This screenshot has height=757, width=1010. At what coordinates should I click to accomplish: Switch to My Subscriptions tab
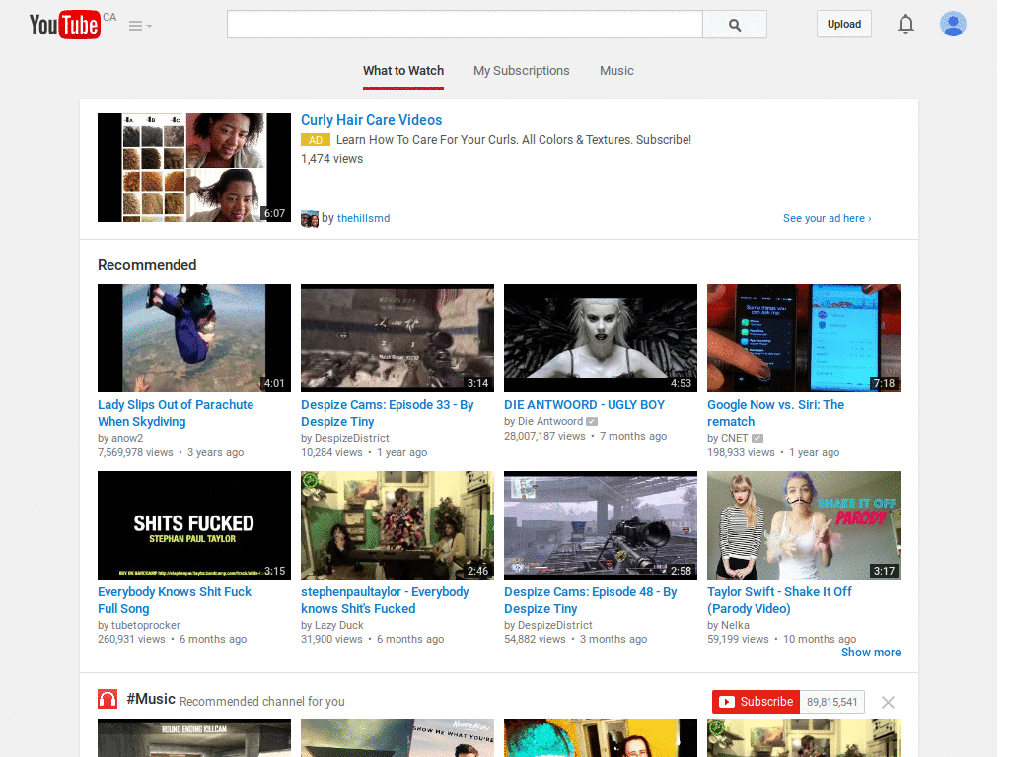pyautogui.click(x=521, y=71)
